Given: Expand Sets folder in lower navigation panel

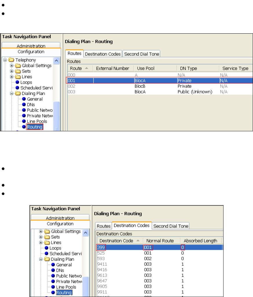Looking at the screenshot, I should pyautogui.click(x=41, y=237).
